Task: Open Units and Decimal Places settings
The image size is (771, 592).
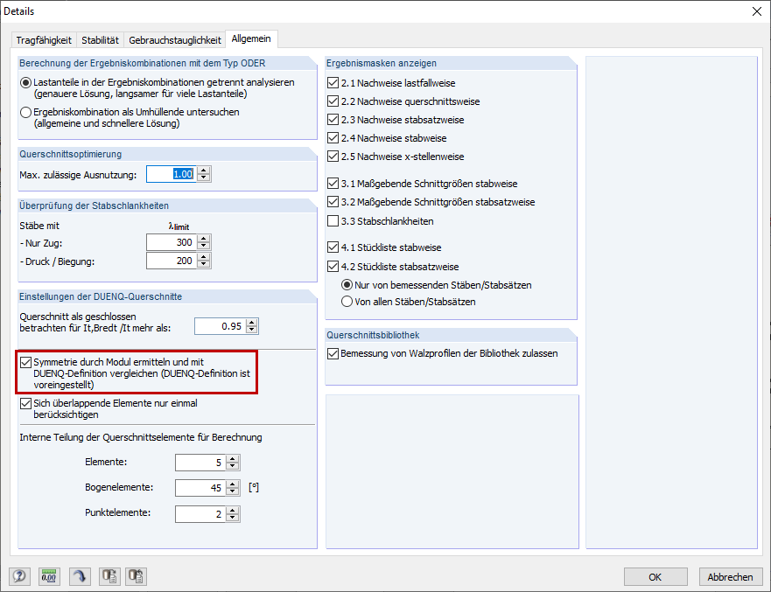Action: [x=49, y=576]
